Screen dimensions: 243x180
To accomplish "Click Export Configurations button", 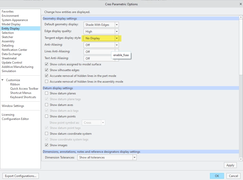I will tap(21, 176).
